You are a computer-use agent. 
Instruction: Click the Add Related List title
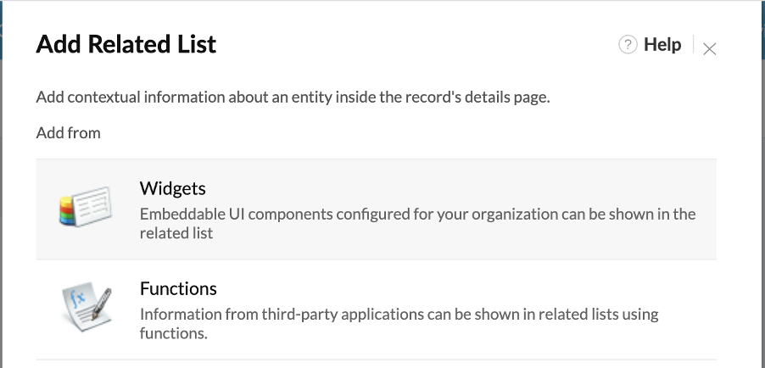[126, 44]
